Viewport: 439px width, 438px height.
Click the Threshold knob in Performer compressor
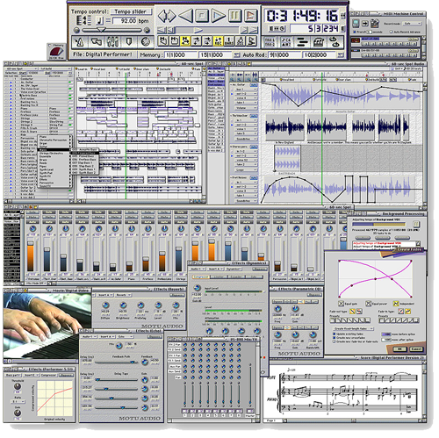click(x=18, y=386)
